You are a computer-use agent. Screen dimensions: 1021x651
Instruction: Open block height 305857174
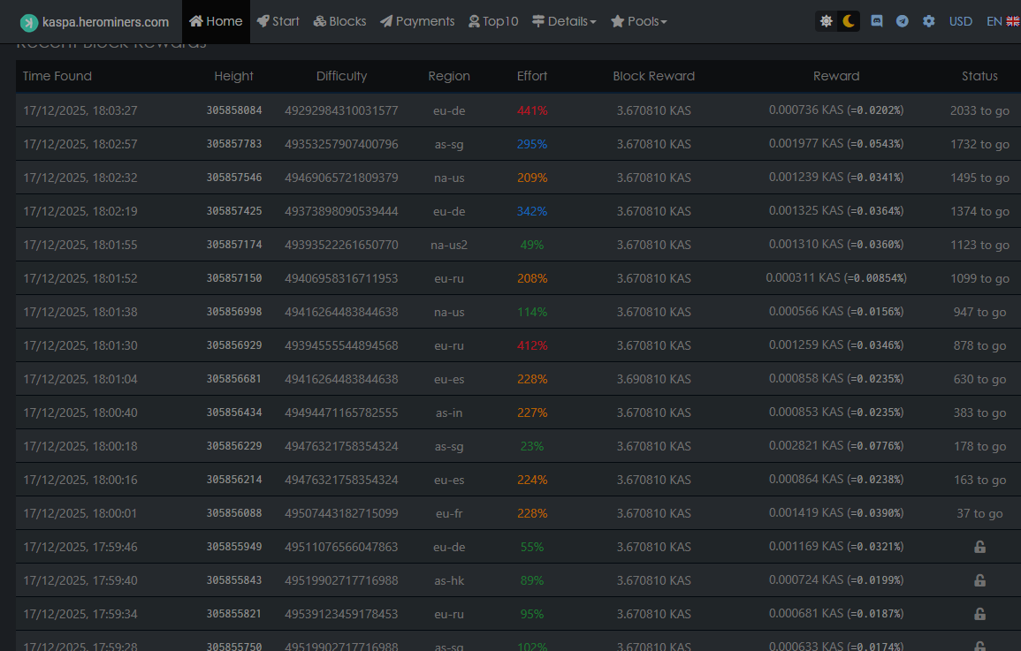point(233,245)
